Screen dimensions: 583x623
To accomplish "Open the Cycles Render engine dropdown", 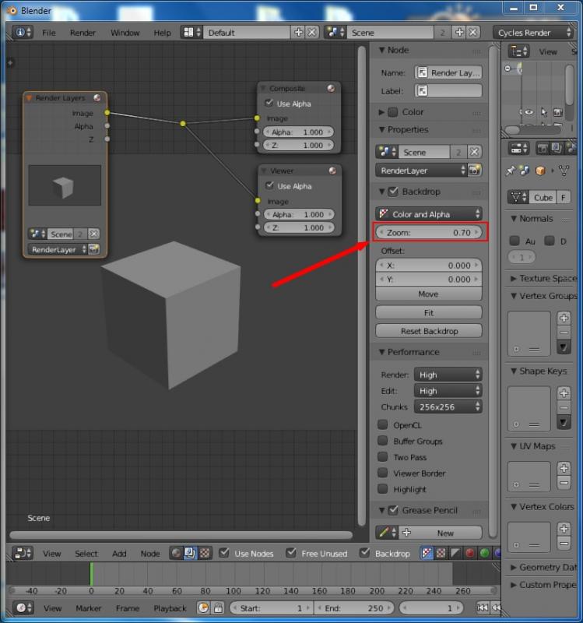I will (x=533, y=33).
